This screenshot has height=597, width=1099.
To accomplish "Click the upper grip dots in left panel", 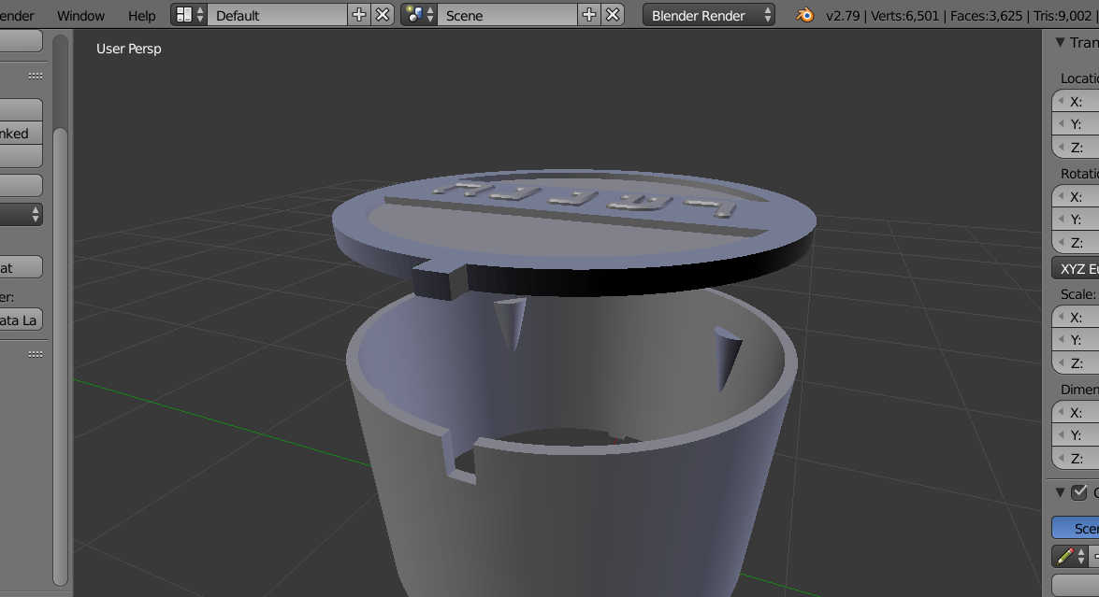I will (35, 76).
